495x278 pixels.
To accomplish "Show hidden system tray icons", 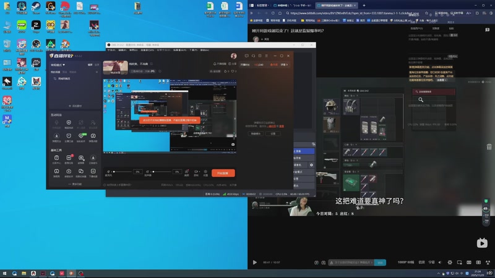I will 439,274.
